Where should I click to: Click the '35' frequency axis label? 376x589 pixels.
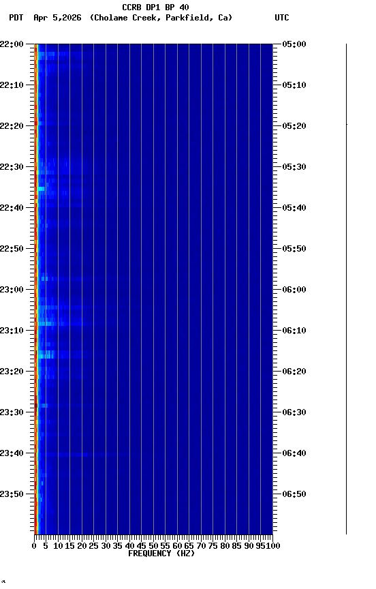(117, 547)
